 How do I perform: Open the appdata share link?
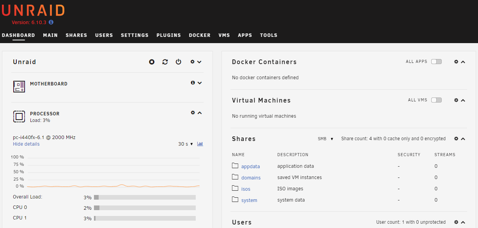coord(250,167)
